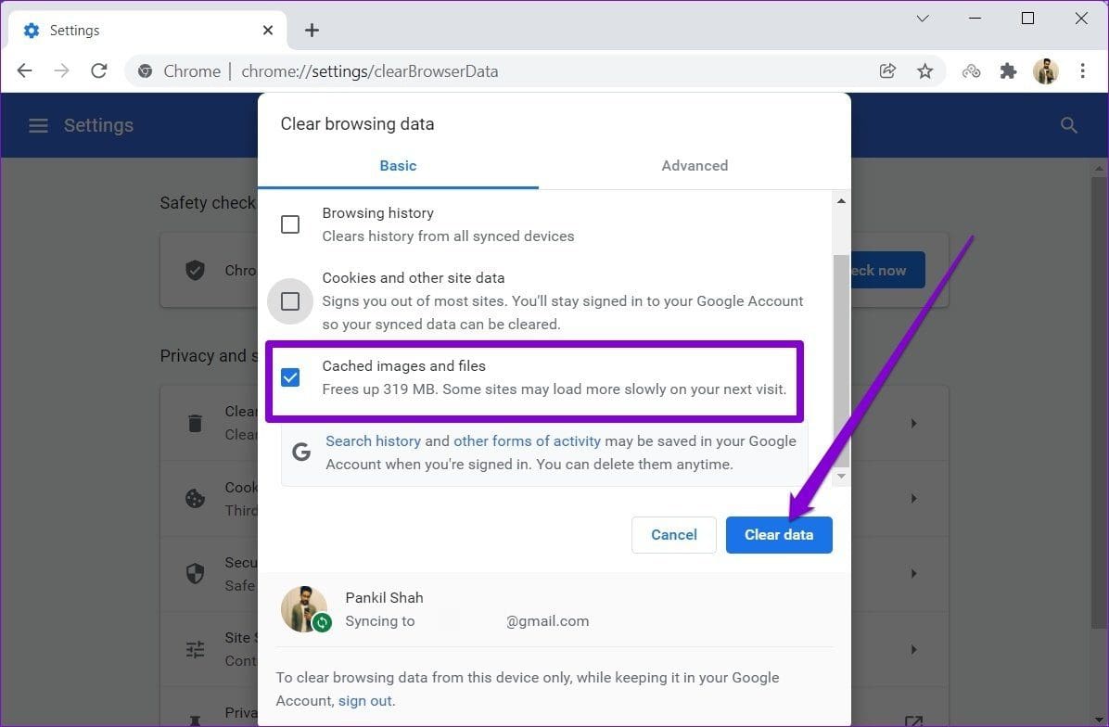Switch to the Advanced tab
This screenshot has height=727, width=1109.
click(x=695, y=165)
